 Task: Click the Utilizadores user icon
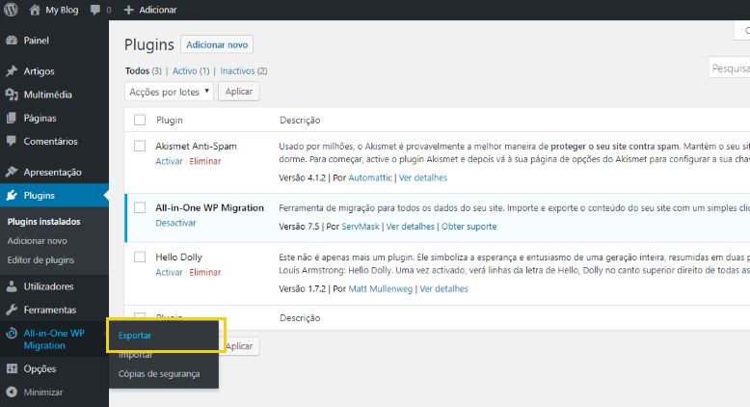pyautogui.click(x=12, y=286)
